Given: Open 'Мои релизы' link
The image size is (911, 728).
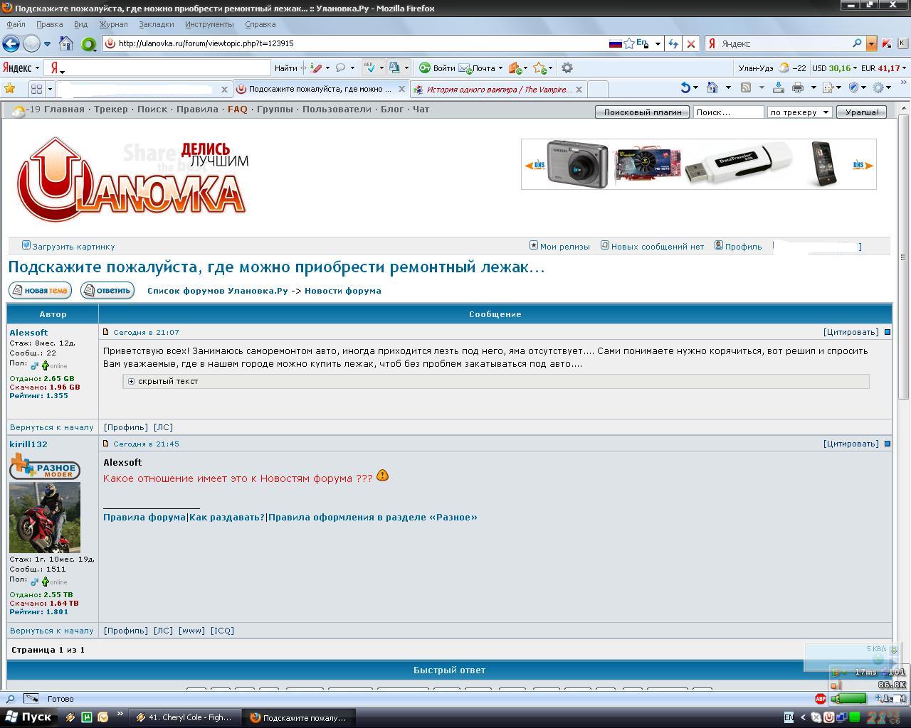Looking at the screenshot, I should (565, 247).
